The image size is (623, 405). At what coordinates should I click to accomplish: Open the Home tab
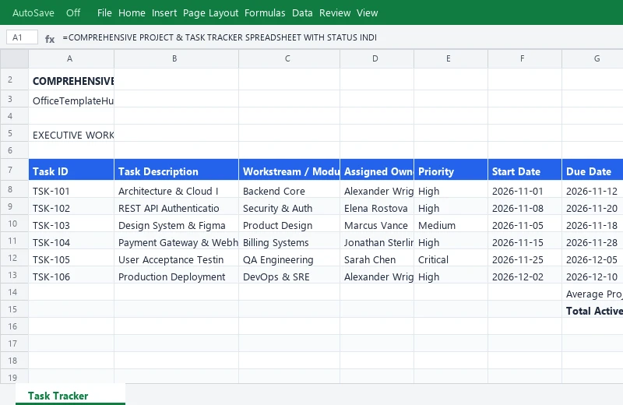point(132,12)
